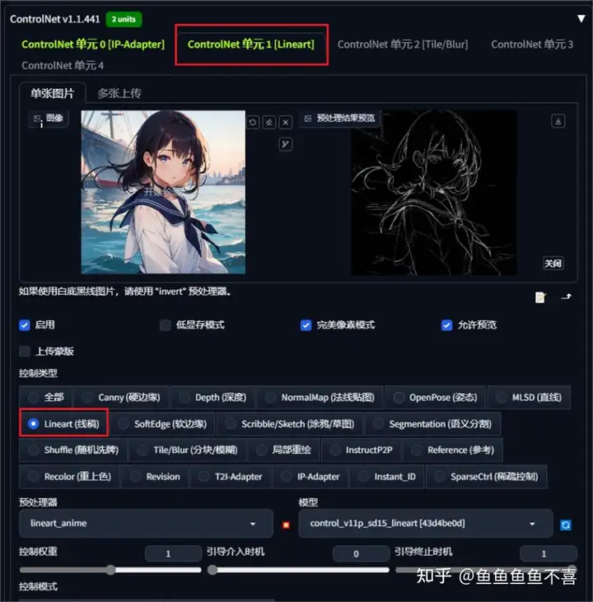Click the 引导终止时机 value field
Screen dimensions: 593x602
point(549,553)
